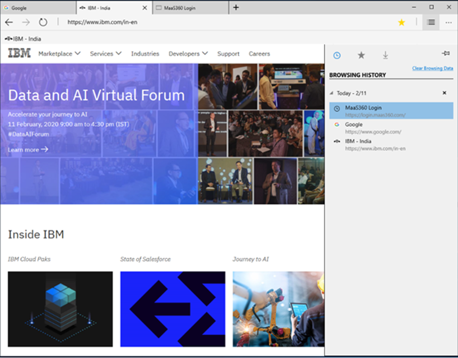The width and height of the screenshot is (458, 358).
Task: Open Industries menu item
Action: (x=145, y=54)
